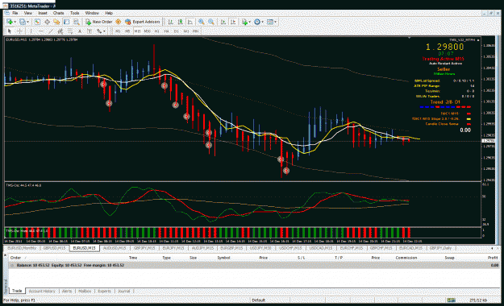
Task: Expand the periodicity clock dropdown
Action: click(262, 22)
